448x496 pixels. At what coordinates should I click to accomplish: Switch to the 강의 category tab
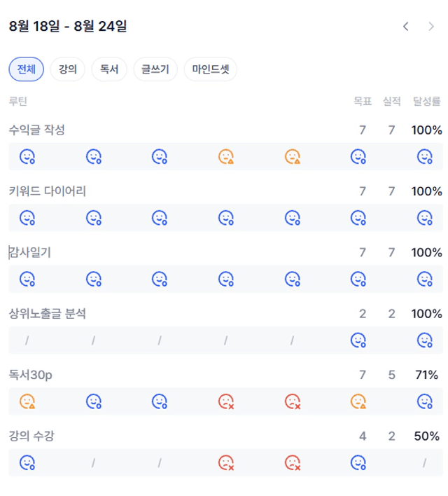[x=68, y=69]
